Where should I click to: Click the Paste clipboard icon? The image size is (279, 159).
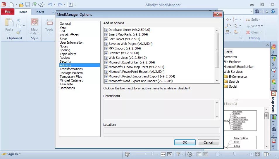pyautogui.click(x=9, y=22)
